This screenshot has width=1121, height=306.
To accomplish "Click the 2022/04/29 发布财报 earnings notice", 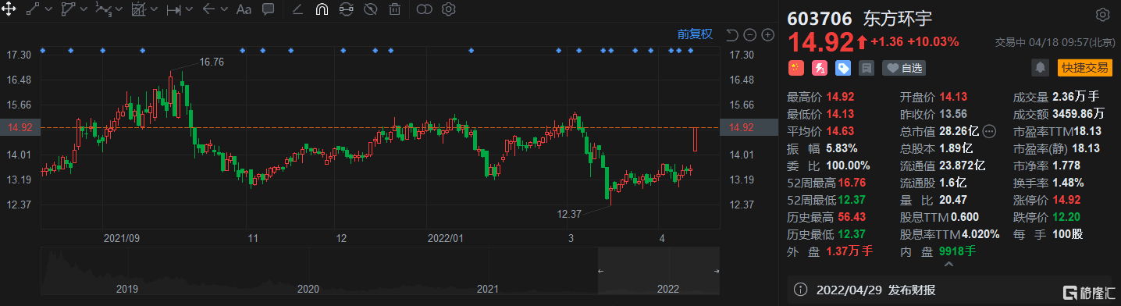I will pos(876,290).
